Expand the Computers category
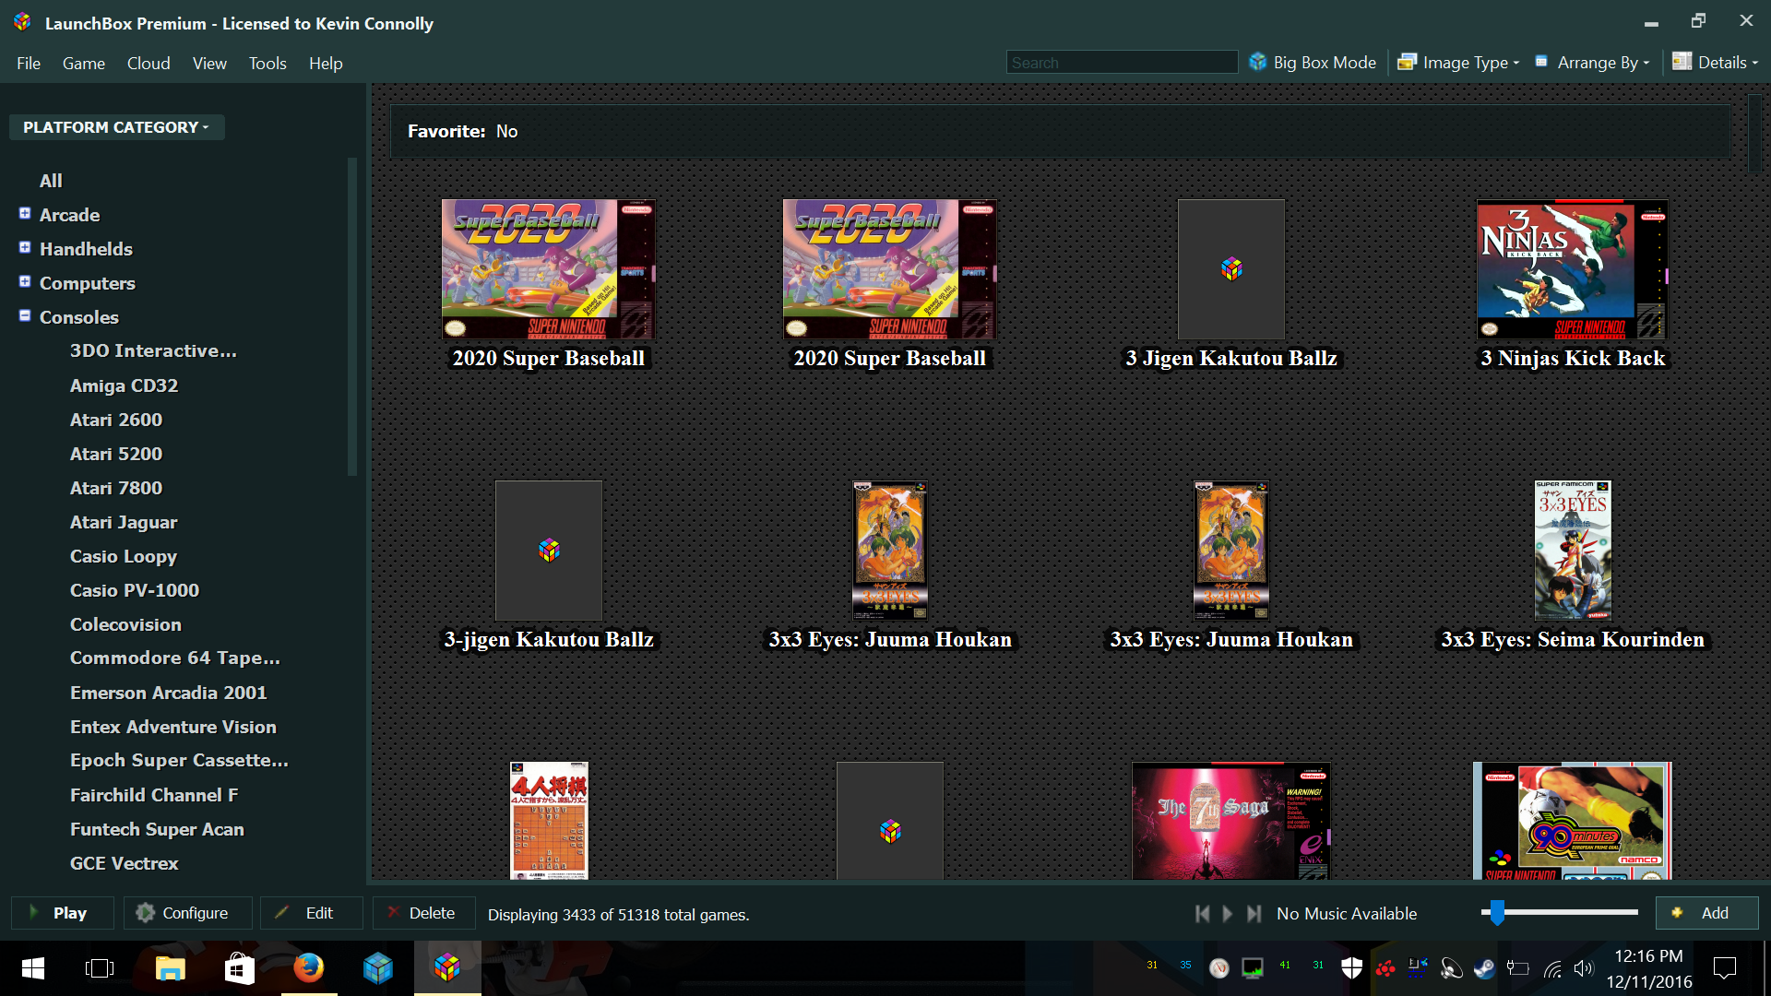Viewport: 1771px width, 996px height. point(25,281)
